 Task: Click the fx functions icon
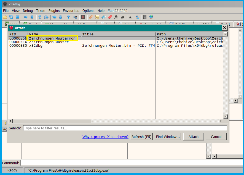(x=116, y=17)
